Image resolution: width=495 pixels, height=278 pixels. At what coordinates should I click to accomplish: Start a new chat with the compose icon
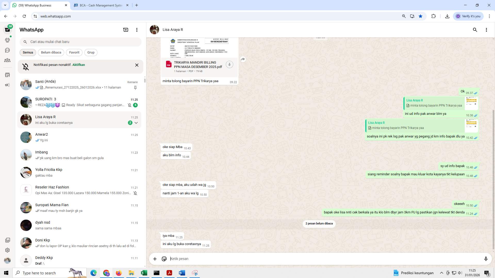pos(126,30)
